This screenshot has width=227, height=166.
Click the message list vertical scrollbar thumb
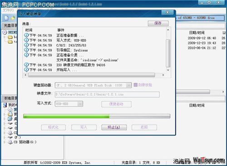coord(168,53)
